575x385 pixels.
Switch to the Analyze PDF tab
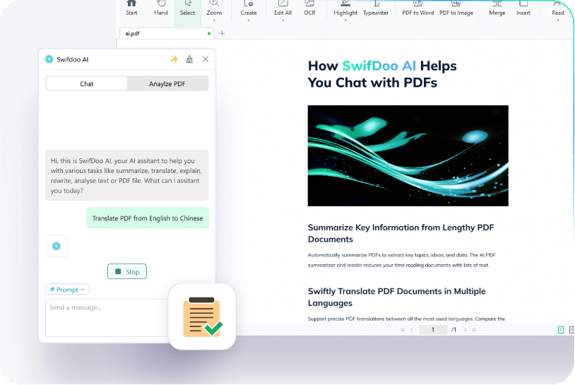click(167, 83)
